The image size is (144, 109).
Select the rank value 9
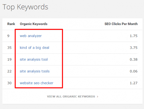click(x=8, y=36)
